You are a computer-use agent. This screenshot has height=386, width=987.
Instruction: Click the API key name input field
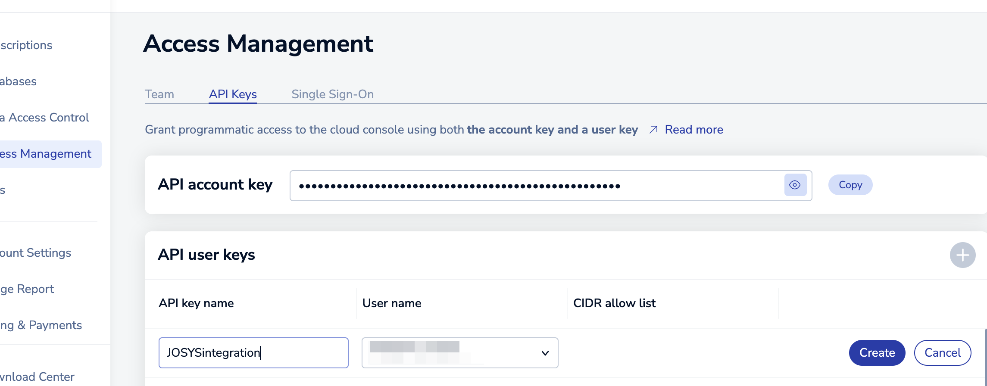[x=253, y=353]
